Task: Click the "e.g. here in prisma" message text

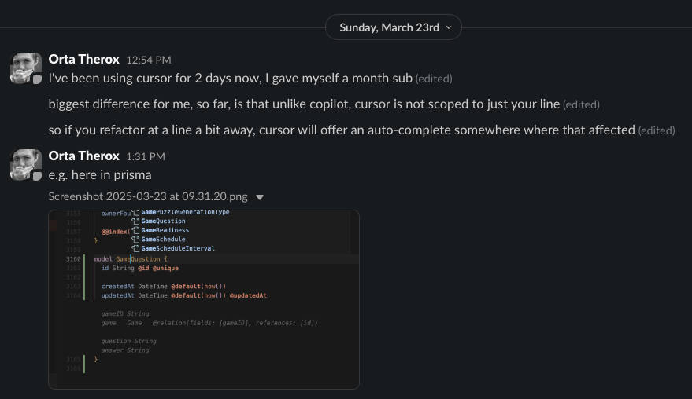Action: pyautogui.click(x=99, y=174)
